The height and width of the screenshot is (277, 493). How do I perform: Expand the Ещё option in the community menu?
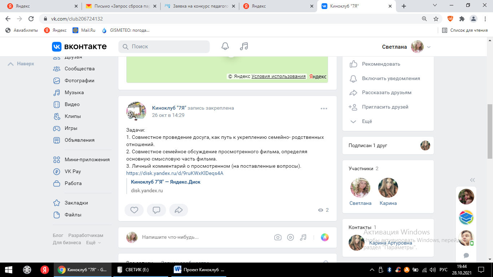(x=367, y=122)
